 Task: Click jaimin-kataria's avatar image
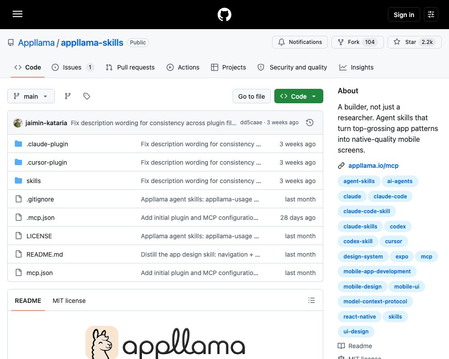[x=18, y=123]
